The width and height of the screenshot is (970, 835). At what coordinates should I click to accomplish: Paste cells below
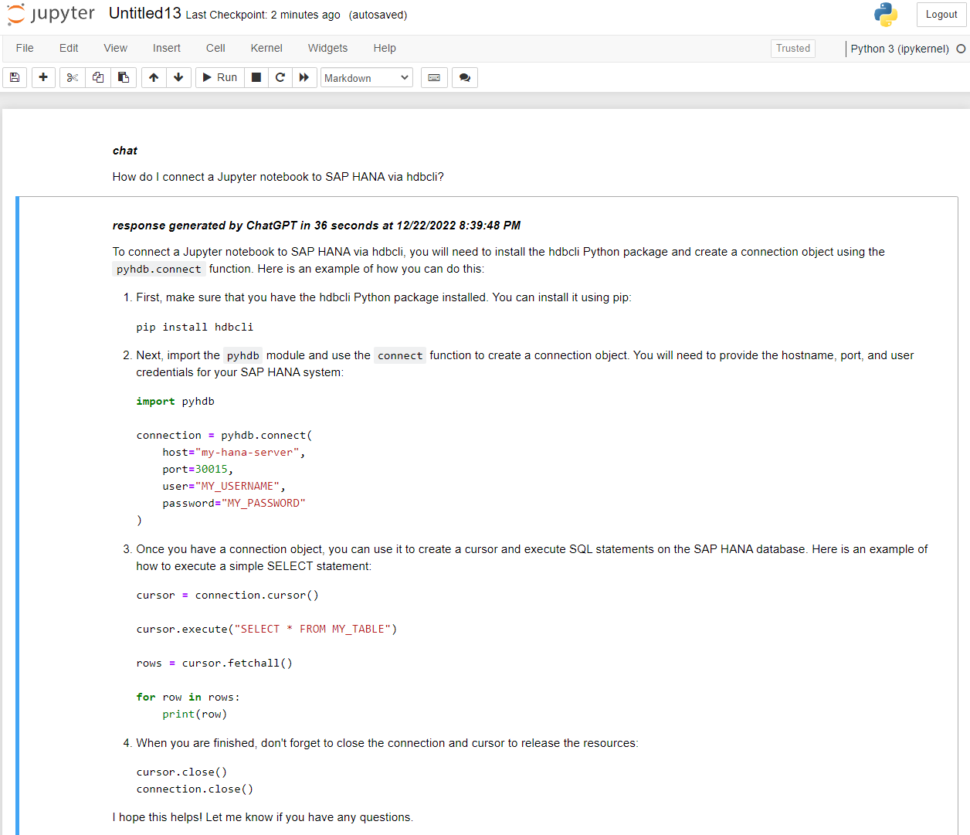pos(123,77)
